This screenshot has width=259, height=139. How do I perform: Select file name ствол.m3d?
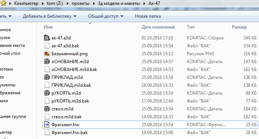click(62, 109)
